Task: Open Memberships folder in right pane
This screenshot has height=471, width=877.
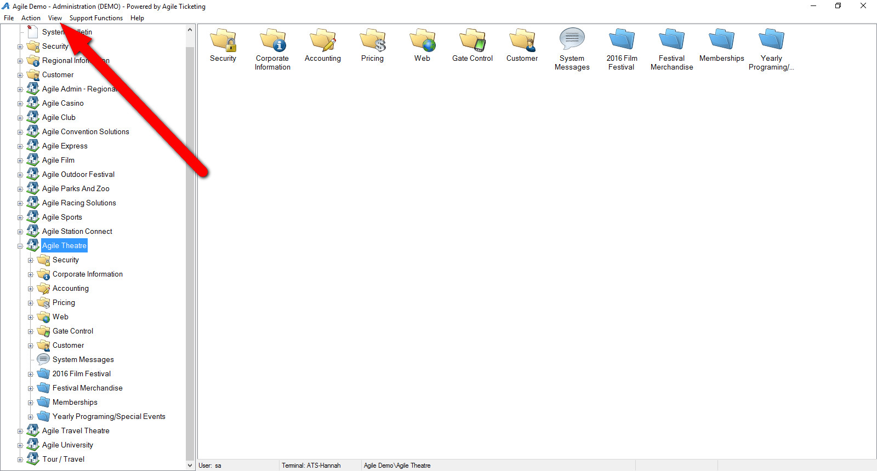Action: tap(722, 39)
